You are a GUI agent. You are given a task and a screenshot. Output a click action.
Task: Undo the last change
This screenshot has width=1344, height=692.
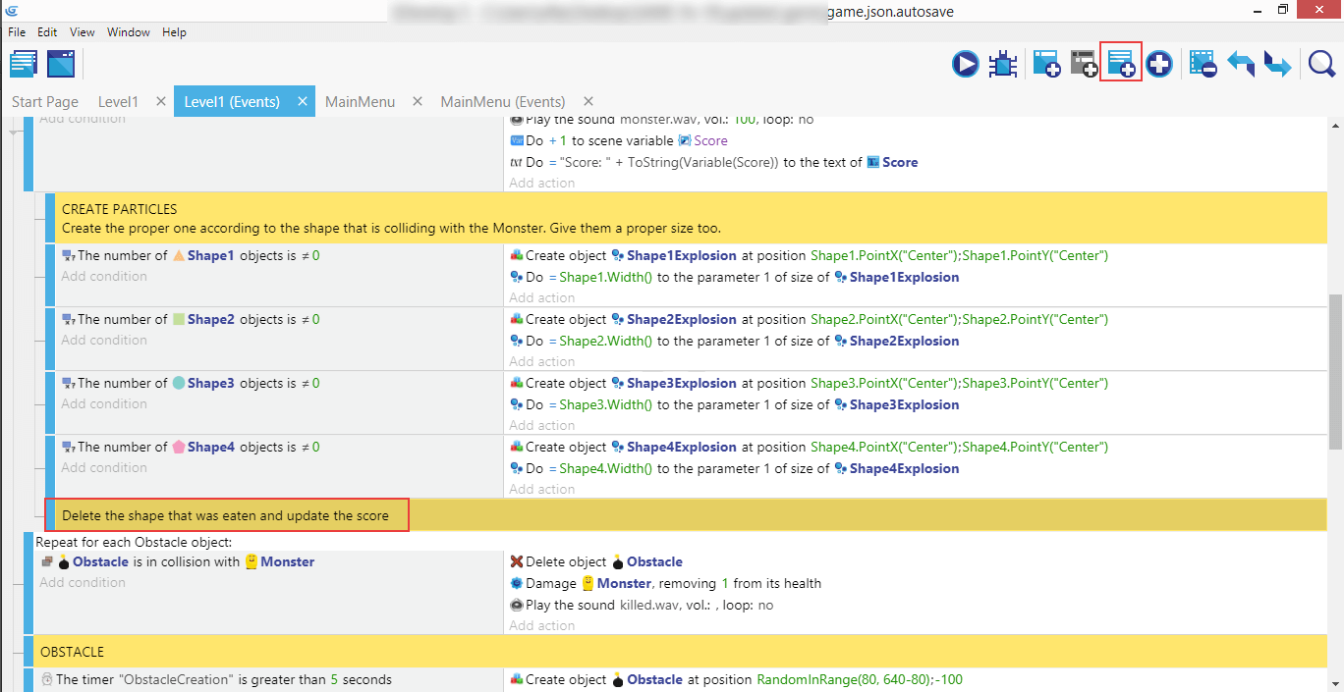[x=1241, y=65]
